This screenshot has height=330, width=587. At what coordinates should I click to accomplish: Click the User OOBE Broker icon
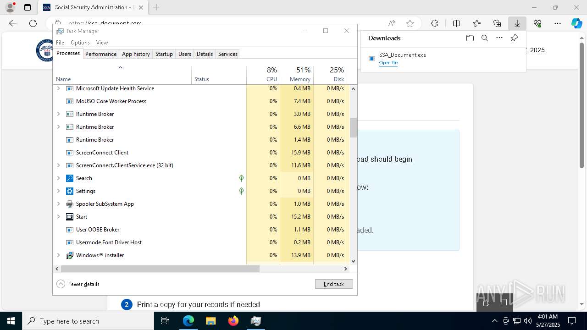click(x=70, y=230)
